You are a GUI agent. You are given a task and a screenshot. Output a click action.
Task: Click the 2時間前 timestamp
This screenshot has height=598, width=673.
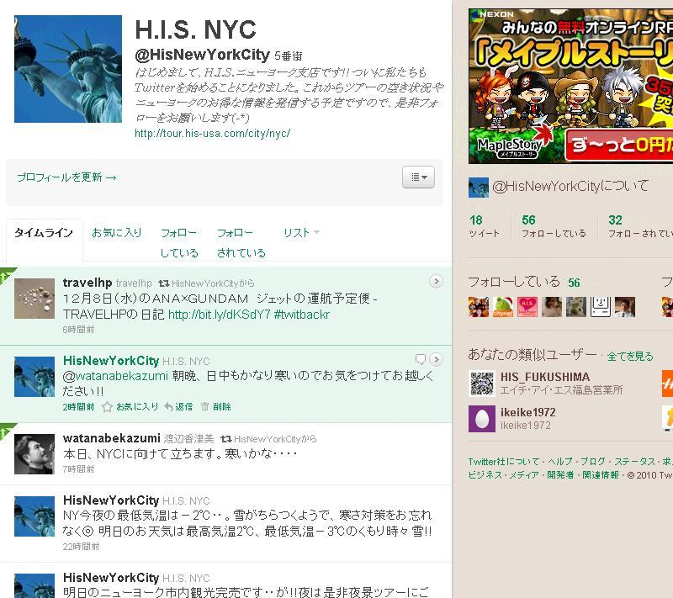coord(78,407)
